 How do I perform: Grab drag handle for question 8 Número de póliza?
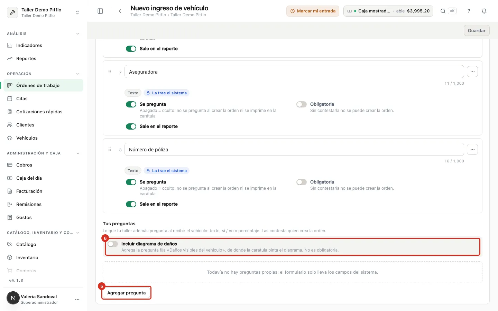click(110, 149)
